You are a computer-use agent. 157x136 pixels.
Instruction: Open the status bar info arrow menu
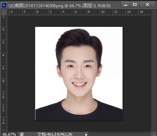(86, 134)
